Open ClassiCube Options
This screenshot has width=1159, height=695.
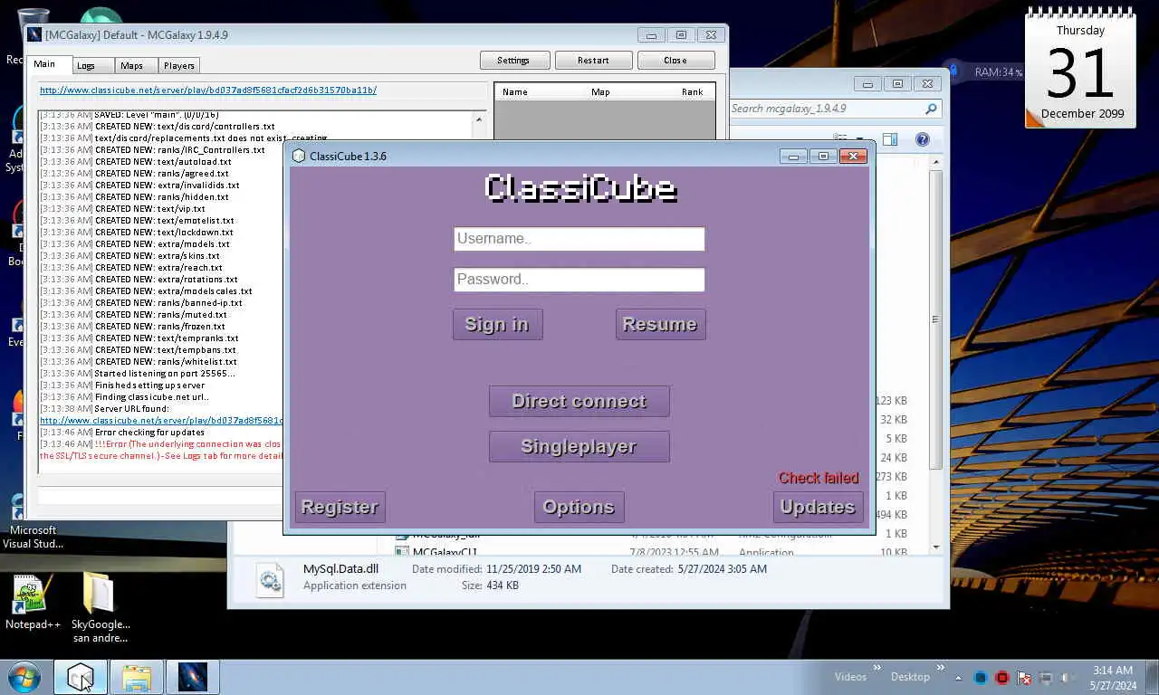pos(579,507)
